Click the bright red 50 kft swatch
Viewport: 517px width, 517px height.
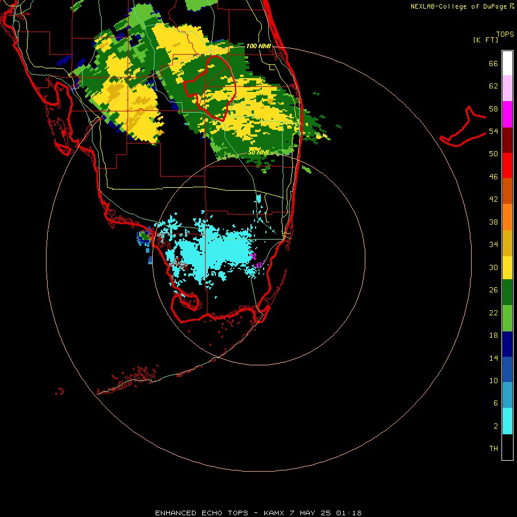point(507,165)
